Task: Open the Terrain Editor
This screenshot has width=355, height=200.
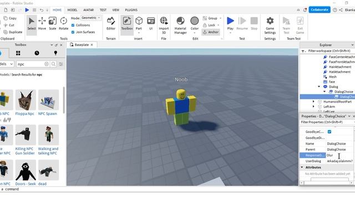Action: (x=111, y=24)
